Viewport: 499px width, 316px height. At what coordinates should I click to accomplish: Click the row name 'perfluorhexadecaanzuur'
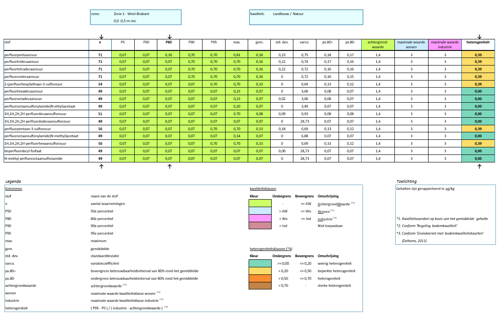click(x=23, y=91)
